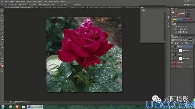
Task: Add a Curves adjustment
Action: [x=181, y=27]
